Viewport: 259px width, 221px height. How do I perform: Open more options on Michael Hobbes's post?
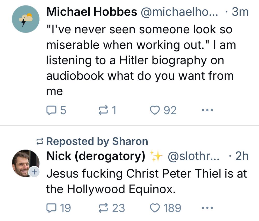(207, 110)
